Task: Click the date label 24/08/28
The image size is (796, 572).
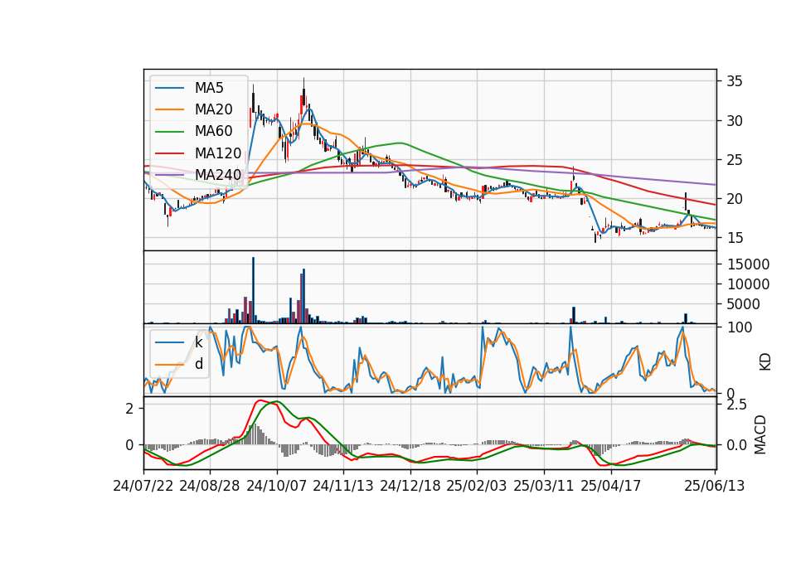Action: click(x=210, y=486)
